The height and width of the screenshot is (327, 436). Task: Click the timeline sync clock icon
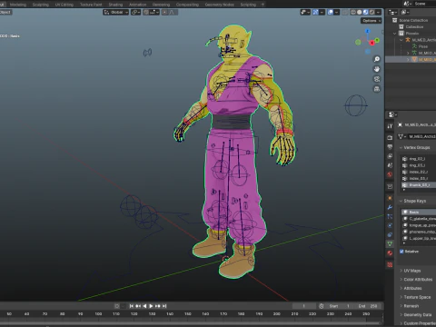[x=322, y=306]
